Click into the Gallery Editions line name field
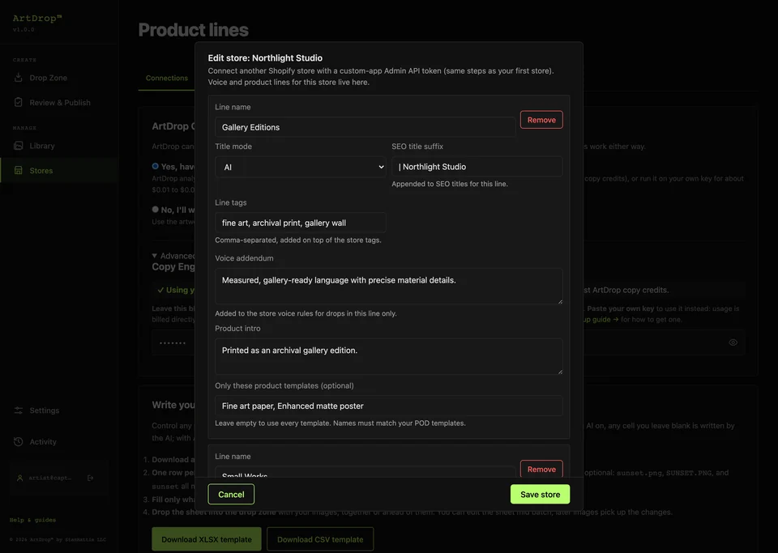The width and height of the screenshot is (778, 553). pyautogui.click(x=365, y=127)
